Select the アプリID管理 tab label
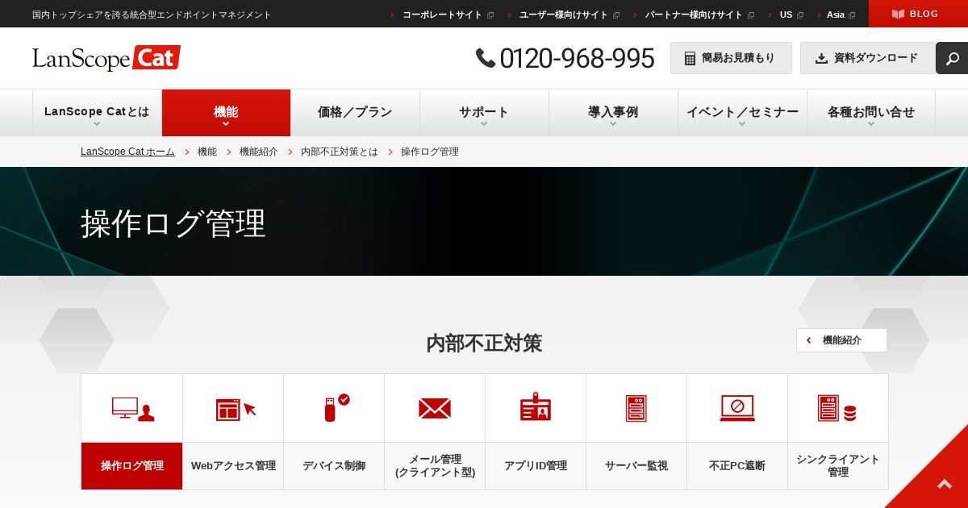Viewport: 968px width, 508px height. coord(536,466)
